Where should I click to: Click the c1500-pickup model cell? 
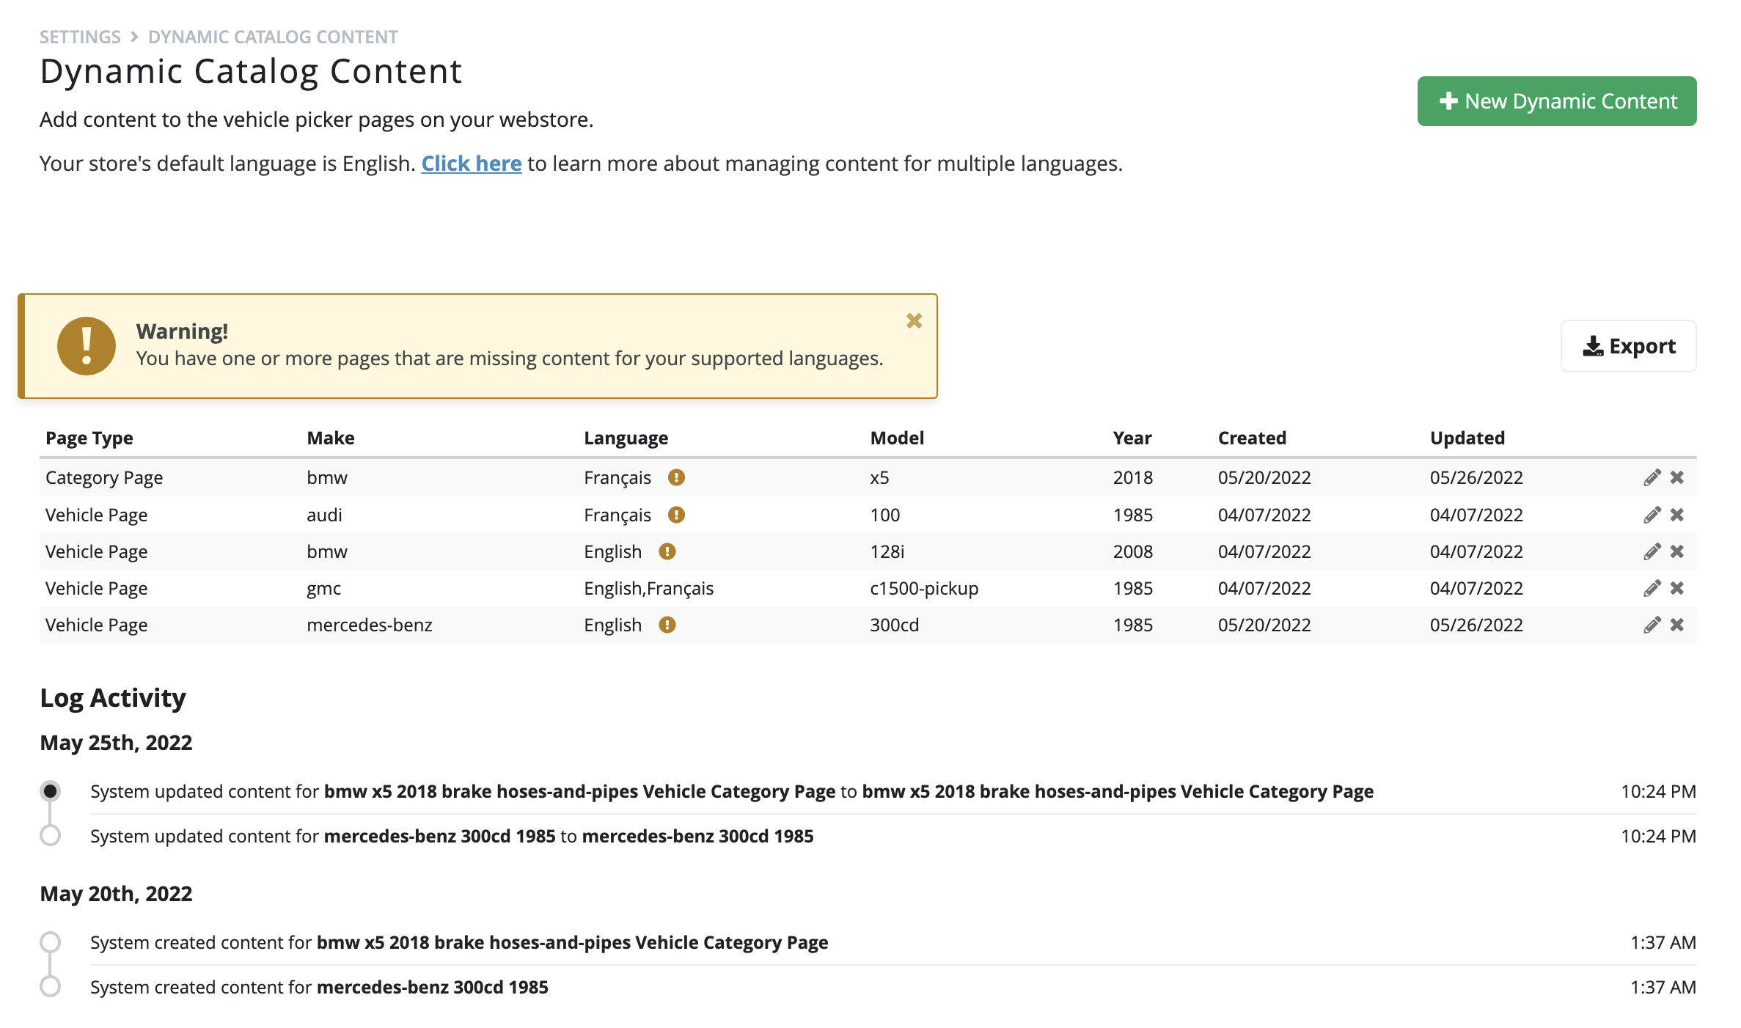click(924, 588)
